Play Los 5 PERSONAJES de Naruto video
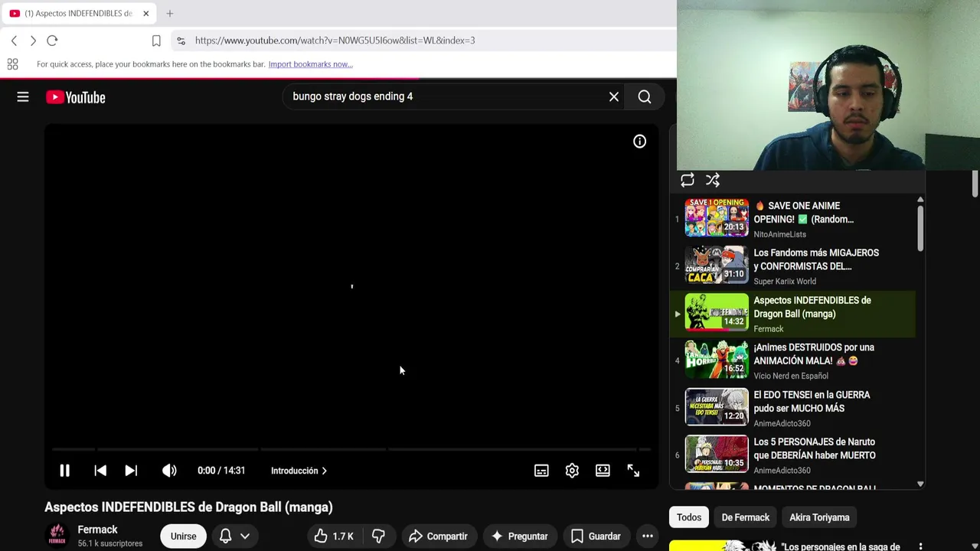980x551 pixels. point(792,455)
